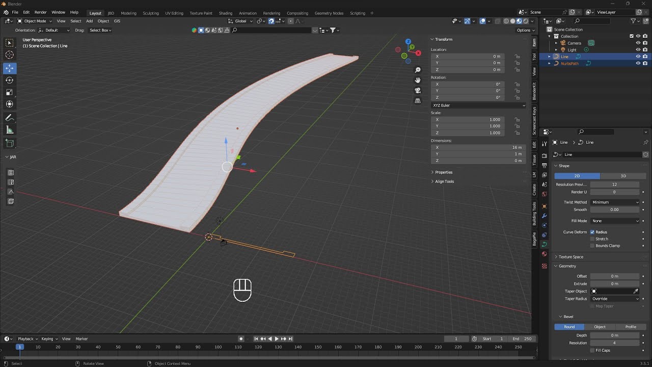Hide the Camera object in the outliner
652x367 pixels.
pyautogui.click(x=638, y=43)
